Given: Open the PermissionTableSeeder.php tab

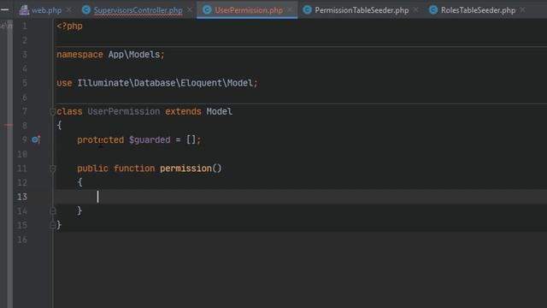Looking at the screenshot, I should click(x=362, y=10).
